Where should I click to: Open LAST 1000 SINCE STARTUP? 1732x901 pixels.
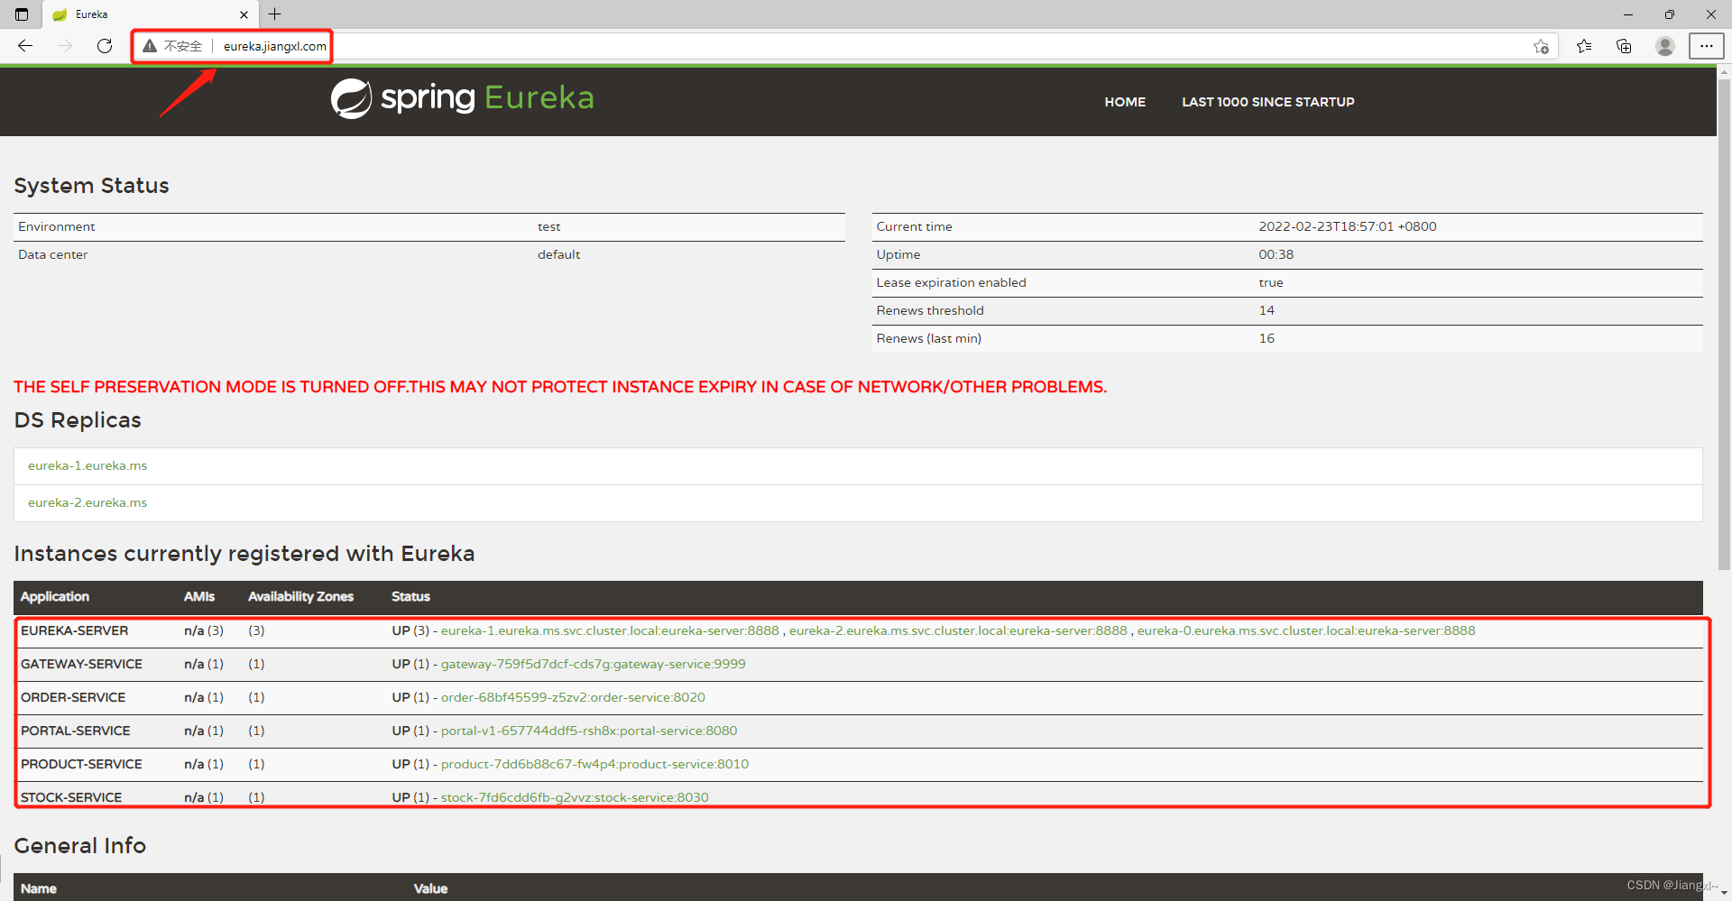click(1268, 102)
